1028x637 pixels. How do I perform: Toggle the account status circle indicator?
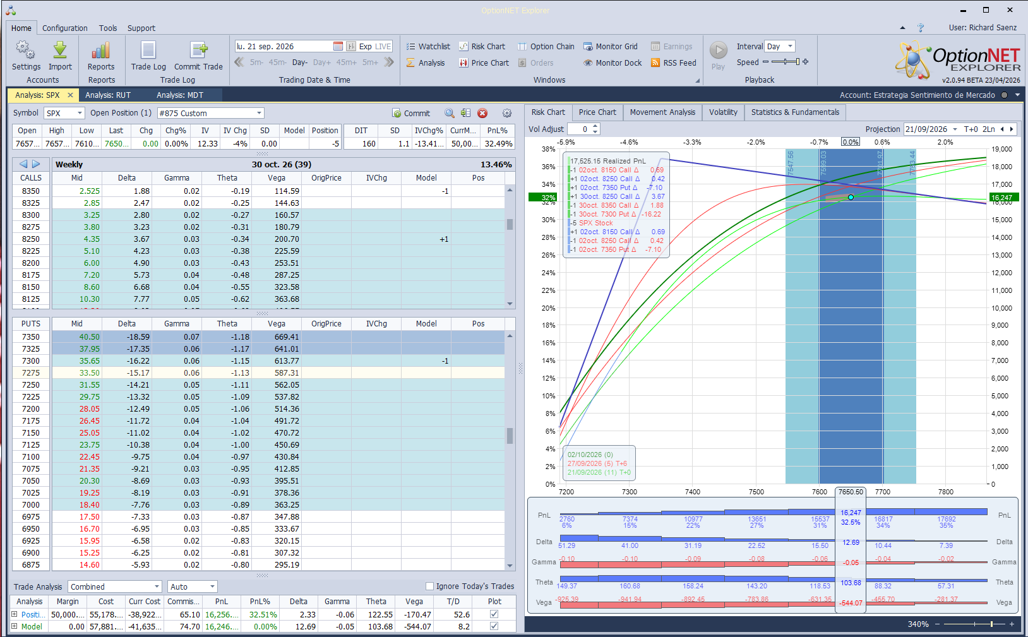(x=1003, y=95)
